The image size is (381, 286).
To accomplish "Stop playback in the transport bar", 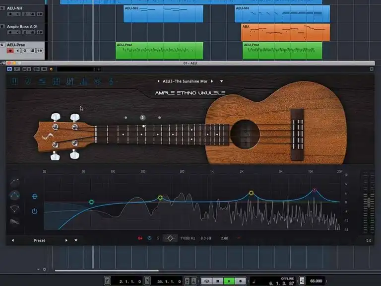I will [x=218, y=281].
